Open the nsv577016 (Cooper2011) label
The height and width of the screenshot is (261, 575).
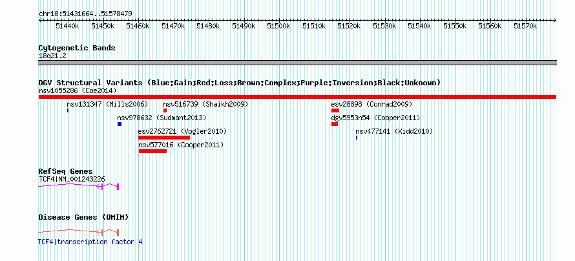click(181, 145)
